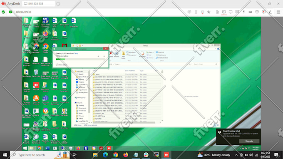The height and width of the screenshot is (159, 283).
Task: Select Bitrix24 in Favorites pane
Action: pyautogui.click(x=81, y=74)
